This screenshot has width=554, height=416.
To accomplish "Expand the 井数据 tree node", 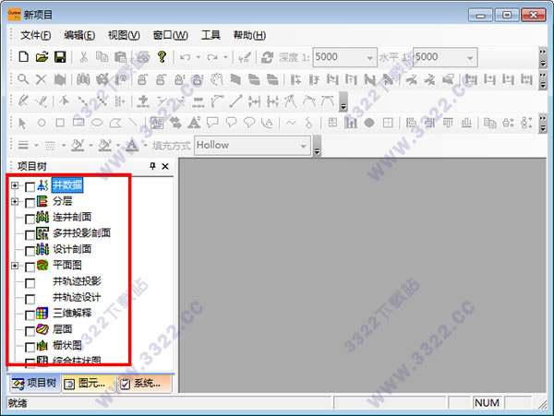I will (15, 186).
